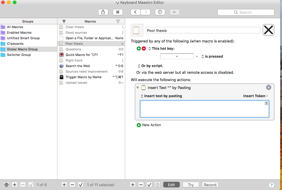Open the 'is pressed' popup

pyautogui.click(x=212, y=57)
